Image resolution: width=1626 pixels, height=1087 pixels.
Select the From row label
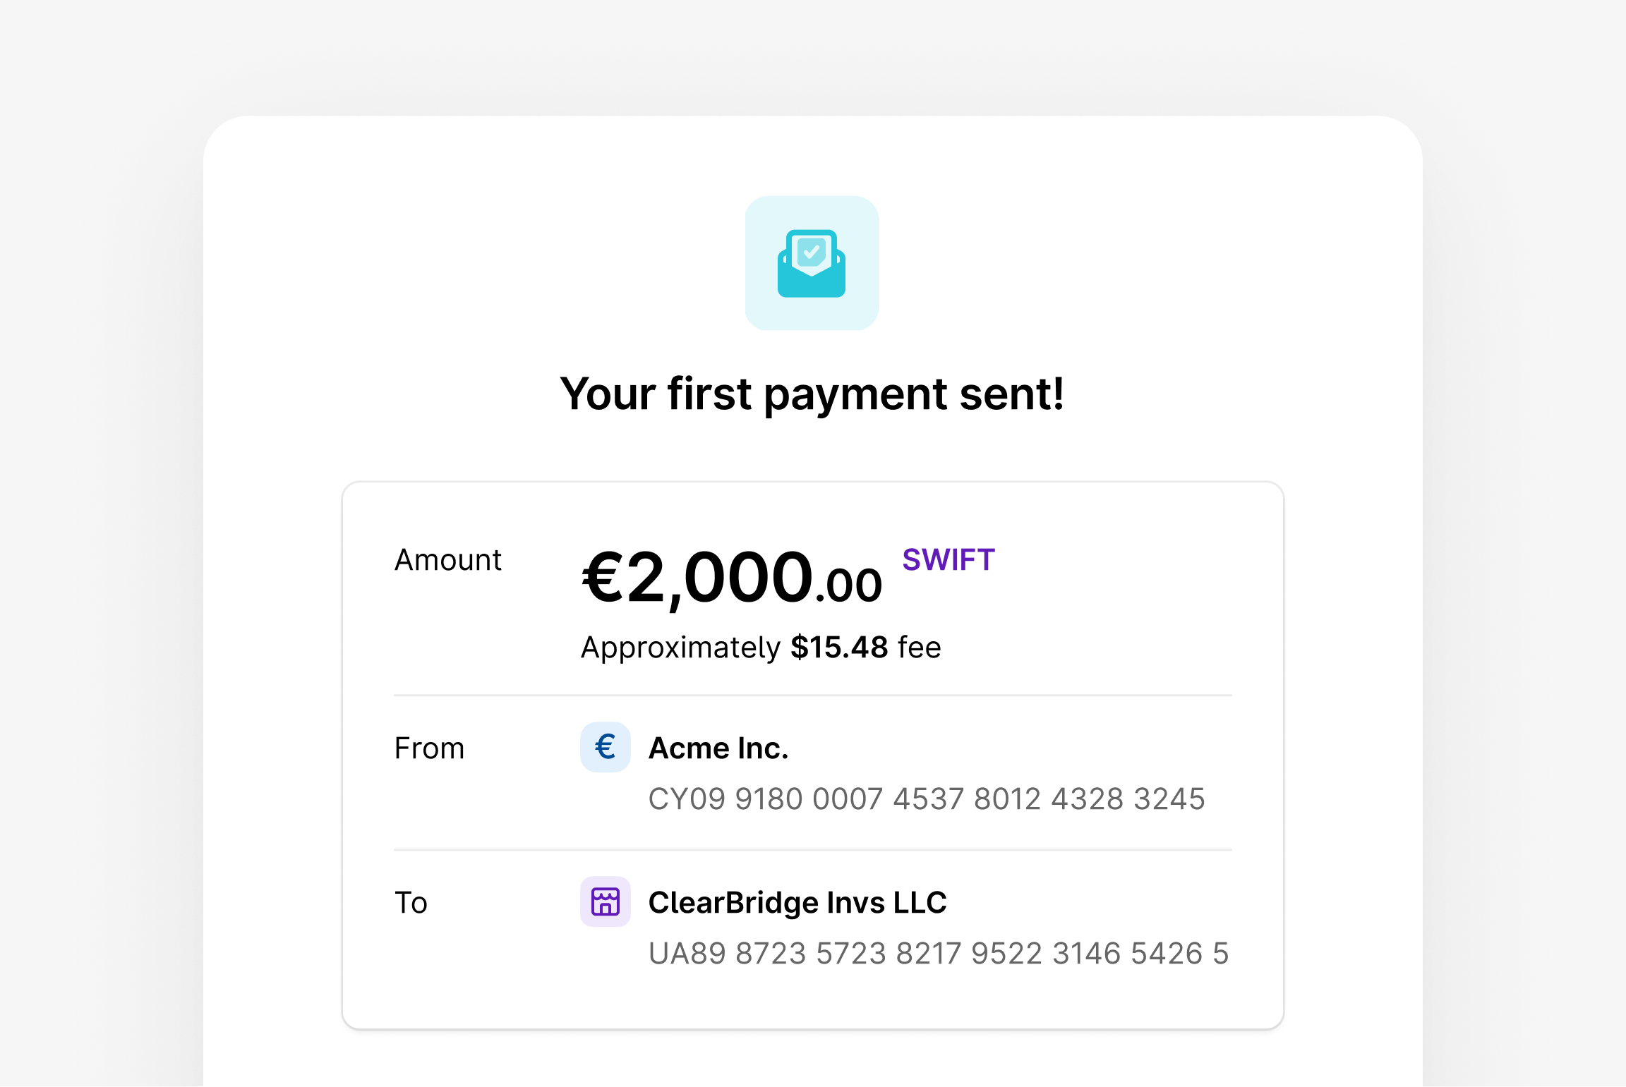tap(430, 748)
